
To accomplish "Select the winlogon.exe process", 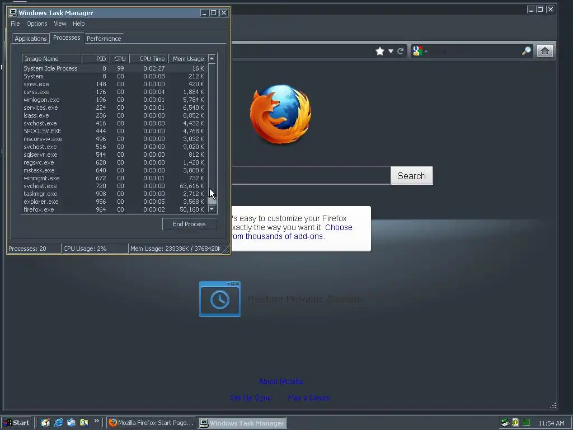I will (x=114, y=100).
